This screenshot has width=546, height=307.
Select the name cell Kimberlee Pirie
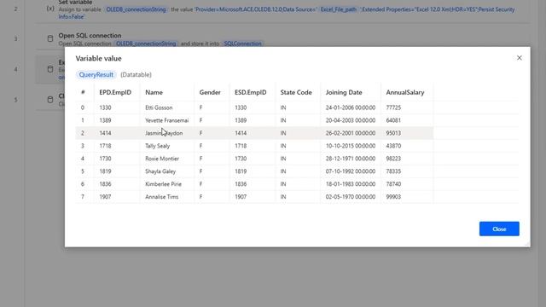click(163, 184)
